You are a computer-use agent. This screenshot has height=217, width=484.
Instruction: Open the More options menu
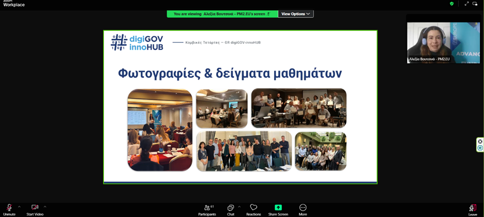[303, 208]
